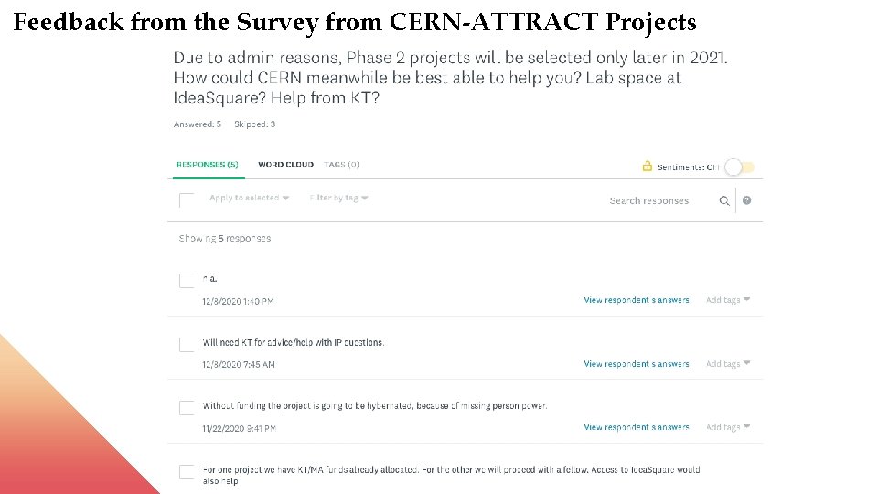Tick the checkbox for the KT advice response

click(x=187, y=344)
